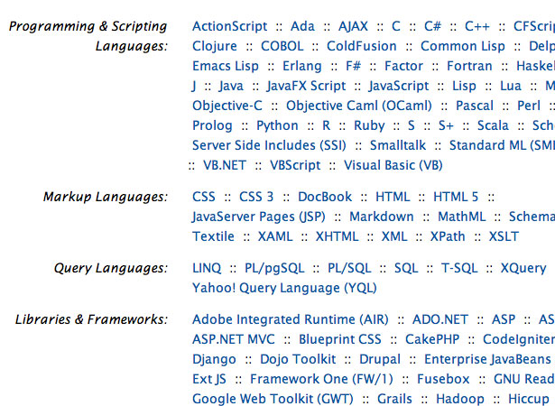The height and width of the screenshot is (406, 555).
Task: Open the Markdown link
Action: pos(381,217)
